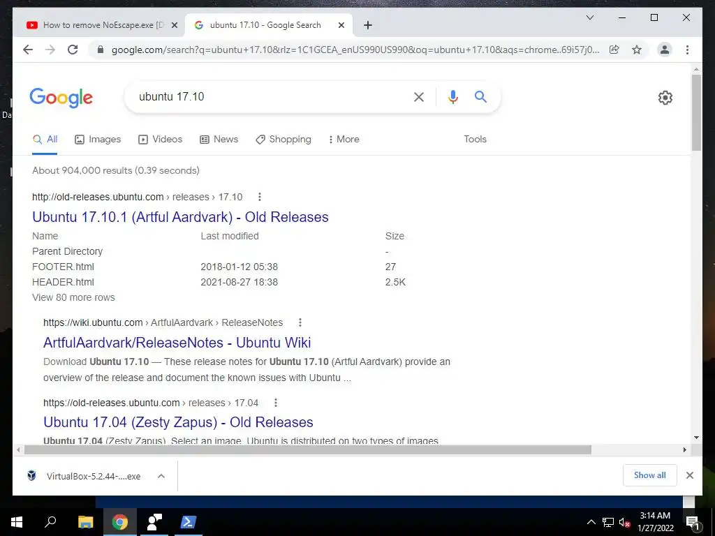715x536 pixels.
Task: Open options for old-releases 17.10 result
Action: tap(260, 197)
